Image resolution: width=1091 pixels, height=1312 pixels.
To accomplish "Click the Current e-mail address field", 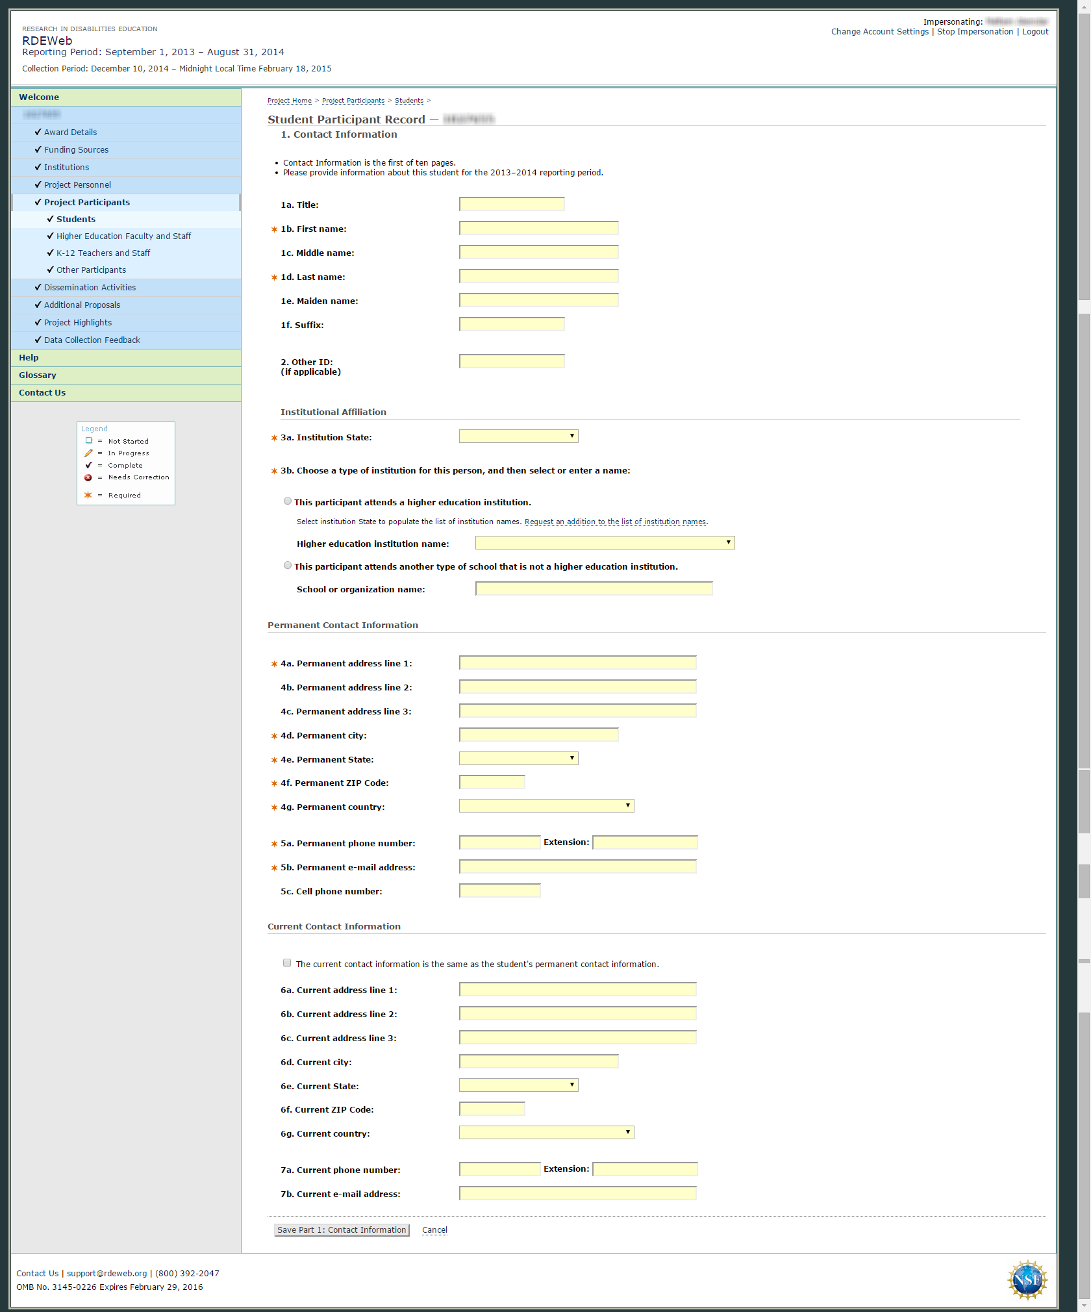I will coord(578,1193).
